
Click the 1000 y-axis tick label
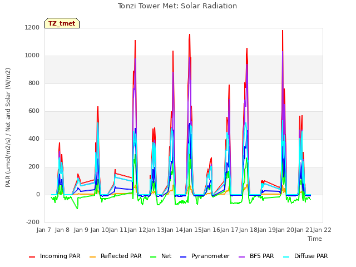pos(32,56)
